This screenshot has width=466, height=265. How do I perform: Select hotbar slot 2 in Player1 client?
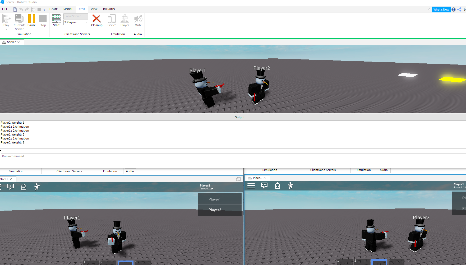362,262
